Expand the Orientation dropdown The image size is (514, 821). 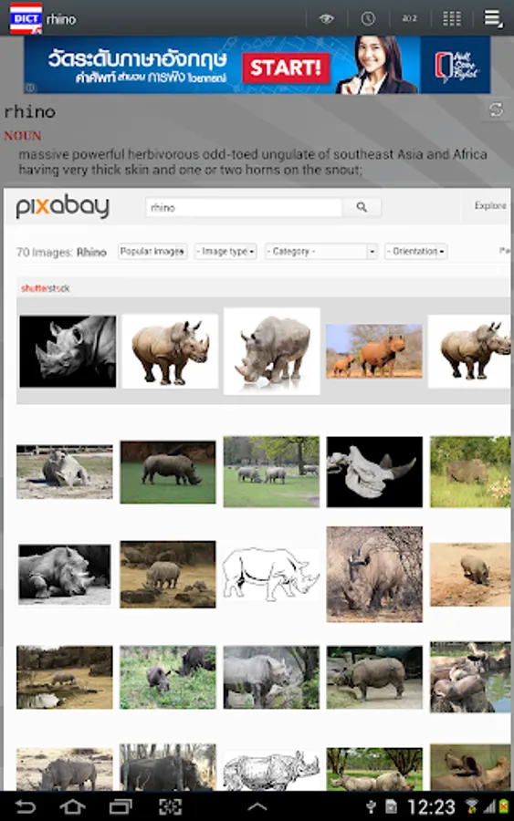click(x=415, y=252)
